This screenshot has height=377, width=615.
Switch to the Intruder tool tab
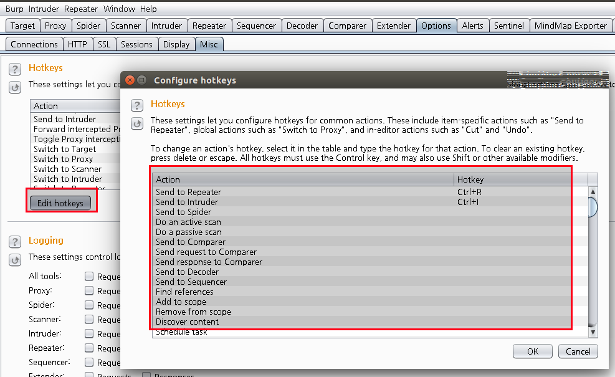click(x=166, y=26)
